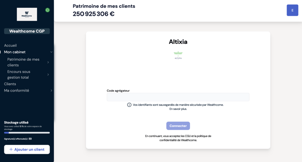Select Mon cabinet menu entry
Screen dimensions: 302x162
pyautogui.click(x=15, y=52)
